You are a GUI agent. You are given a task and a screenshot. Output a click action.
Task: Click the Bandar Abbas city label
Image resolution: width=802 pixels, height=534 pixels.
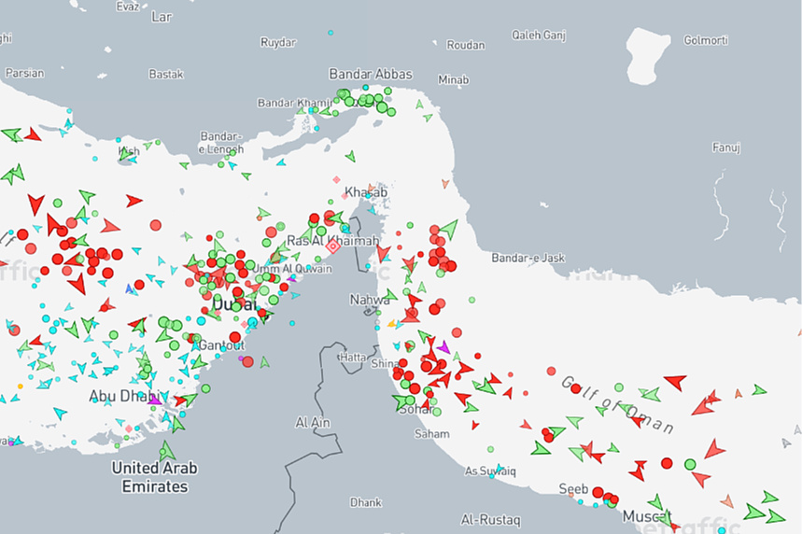pyautogui.click(x=371, y=74)
